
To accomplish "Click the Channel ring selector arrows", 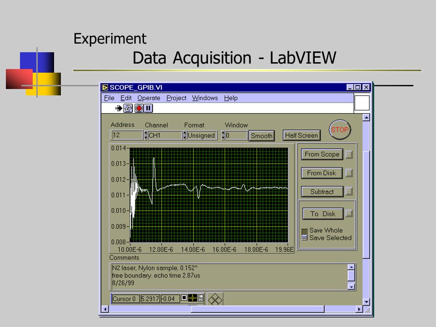I will click(146, 135).
